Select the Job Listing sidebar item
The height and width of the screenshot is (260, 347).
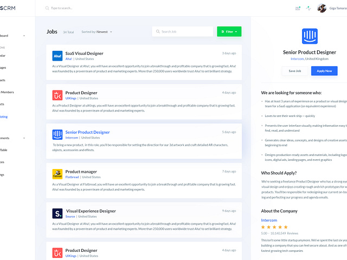point(4,117)
